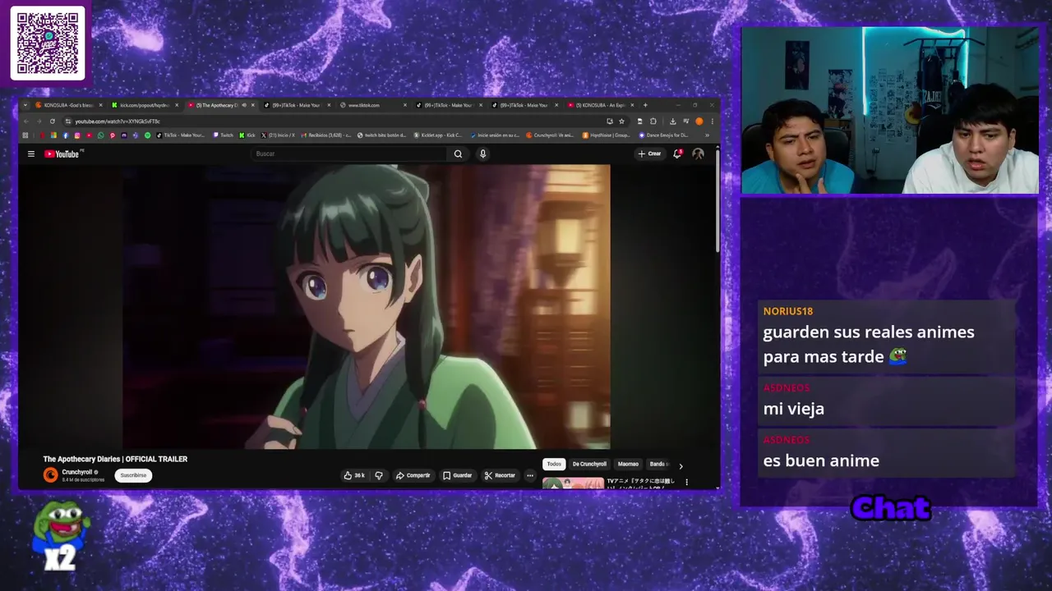Viewport: 1052px width, 591px height.
Task: Click the Buscar search field
Action: pos(349,153)
